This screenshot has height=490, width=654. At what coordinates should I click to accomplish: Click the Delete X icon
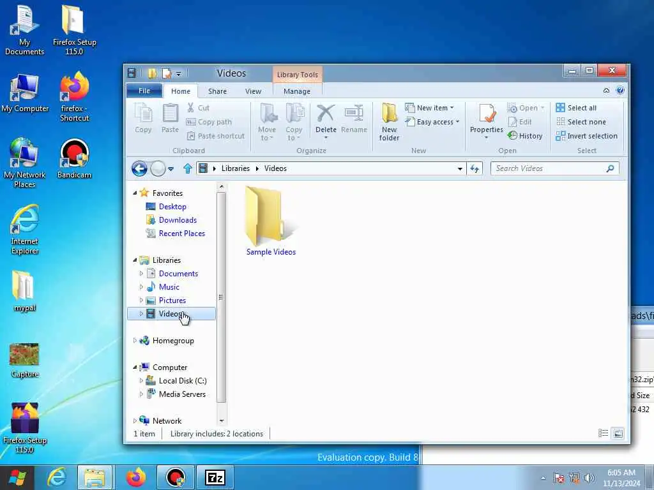click(326, 121)
